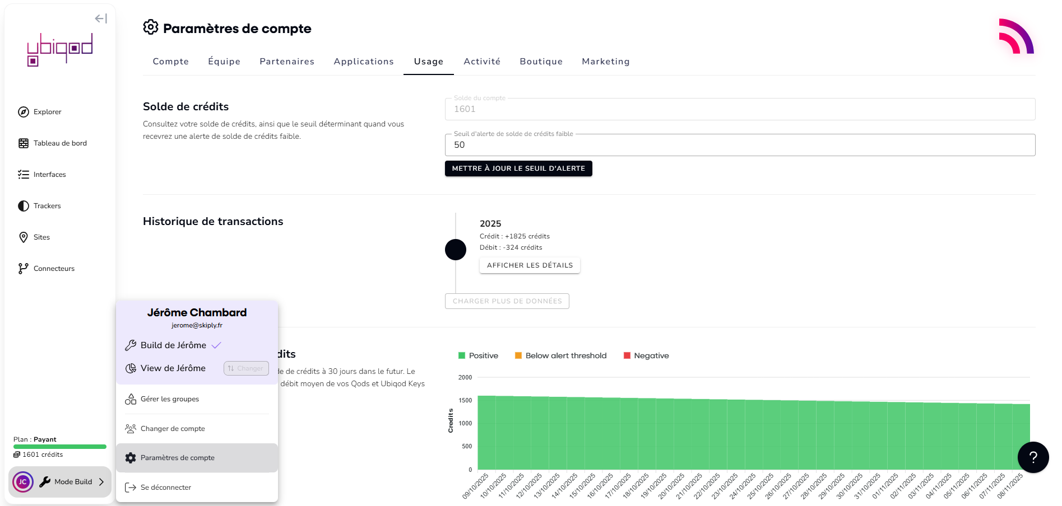
Task: Click the JC user avatar
Action: pos(23,482)
